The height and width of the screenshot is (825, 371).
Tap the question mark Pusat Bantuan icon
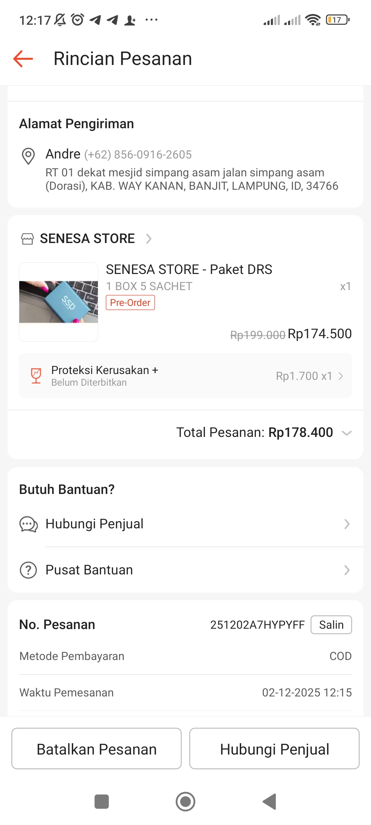[29, 570]
